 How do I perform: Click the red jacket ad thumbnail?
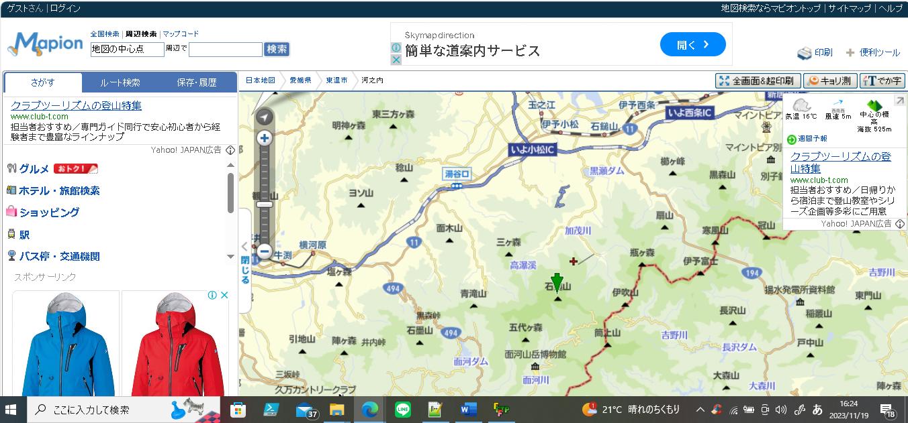175,343
